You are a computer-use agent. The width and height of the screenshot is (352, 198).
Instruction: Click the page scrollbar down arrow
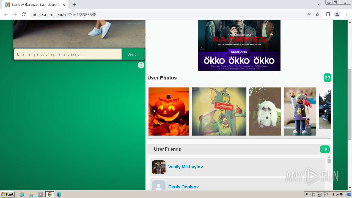(x=350, y=188)
